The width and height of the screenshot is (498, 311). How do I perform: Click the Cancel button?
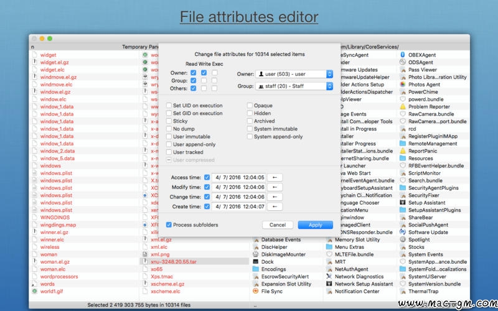[x=278, y=225]
